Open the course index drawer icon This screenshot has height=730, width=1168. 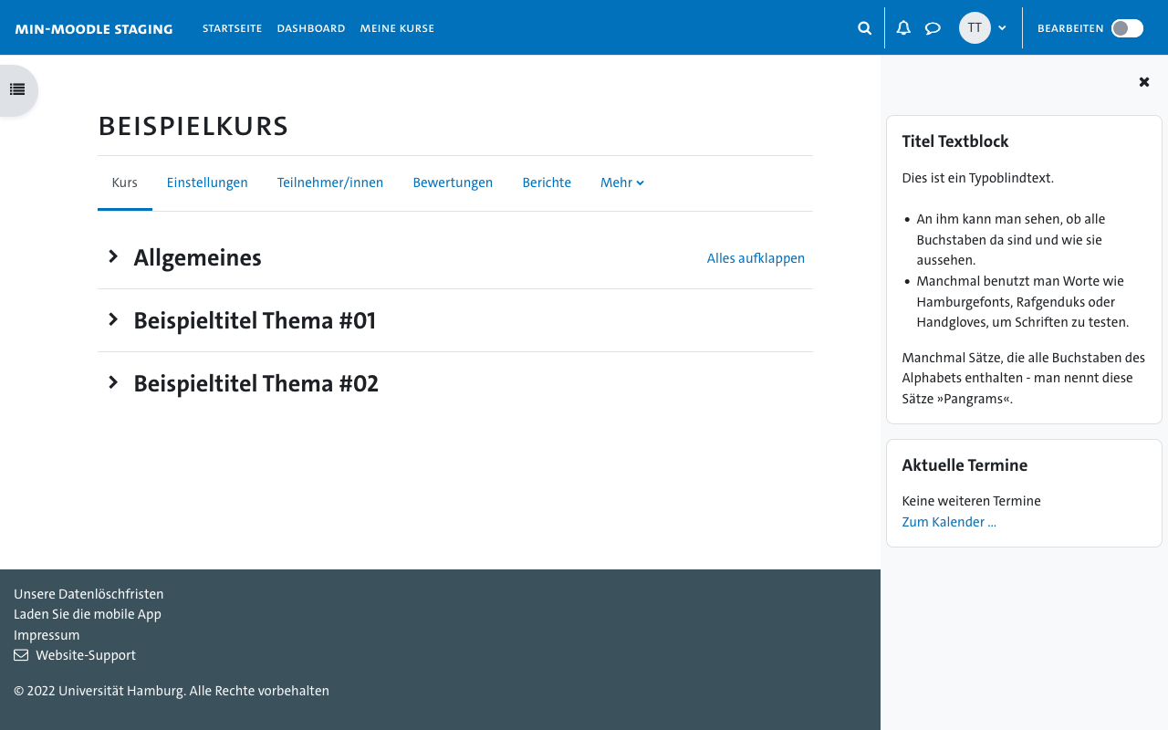coord(17,89)
